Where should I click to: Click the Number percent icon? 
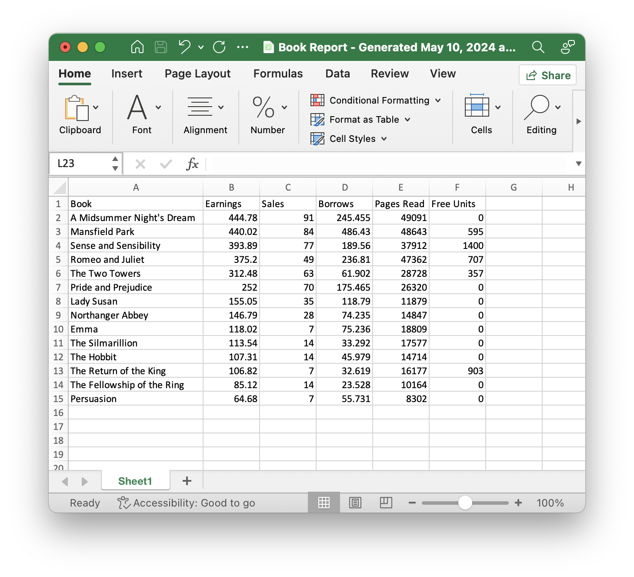click(264, 107)
